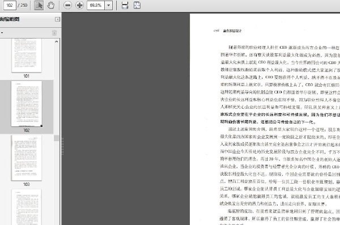The height and width of the screenshot is (225, 340).
Task: Click the fit-width scrolling mode icon
Action: click(125, 5)
